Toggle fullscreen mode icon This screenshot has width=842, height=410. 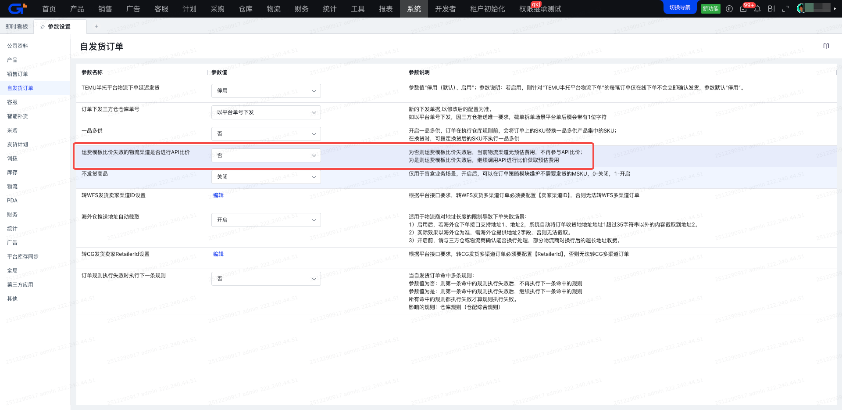pyautogui.click(x=785, y=9)
